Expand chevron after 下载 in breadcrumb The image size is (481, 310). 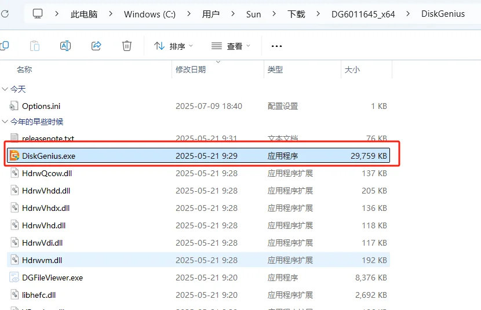[318, 14]
